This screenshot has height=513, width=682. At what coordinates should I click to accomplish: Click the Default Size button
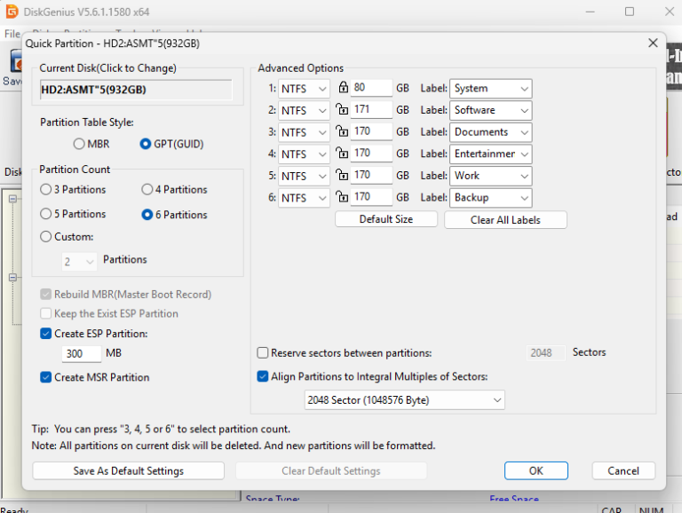tap(385, 219)
